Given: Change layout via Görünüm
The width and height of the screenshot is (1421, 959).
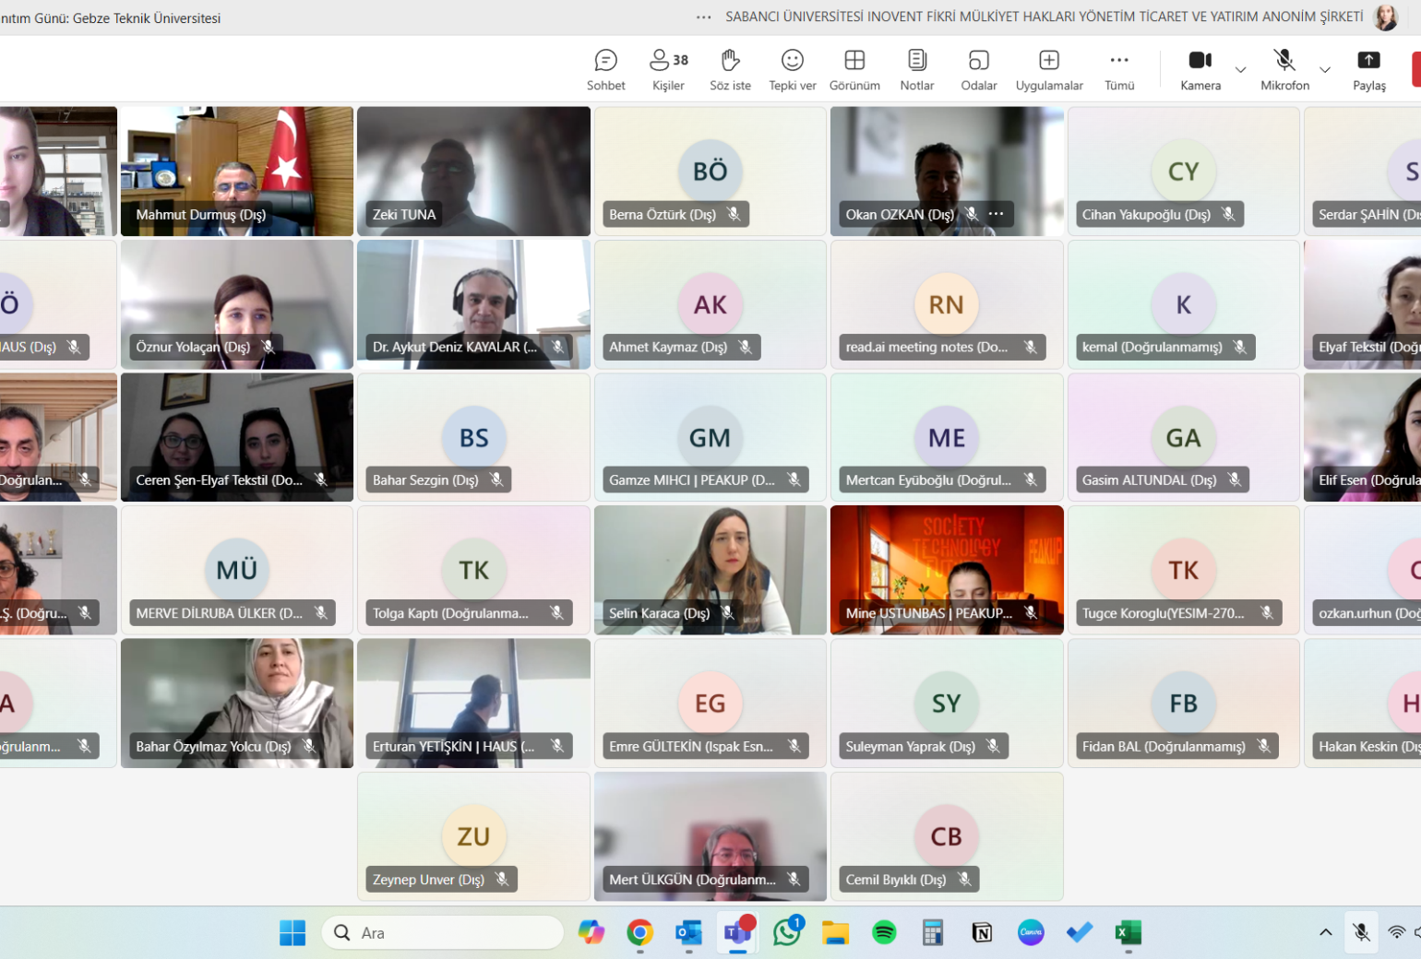Looking at the screenshot, I should pos(854,70).
